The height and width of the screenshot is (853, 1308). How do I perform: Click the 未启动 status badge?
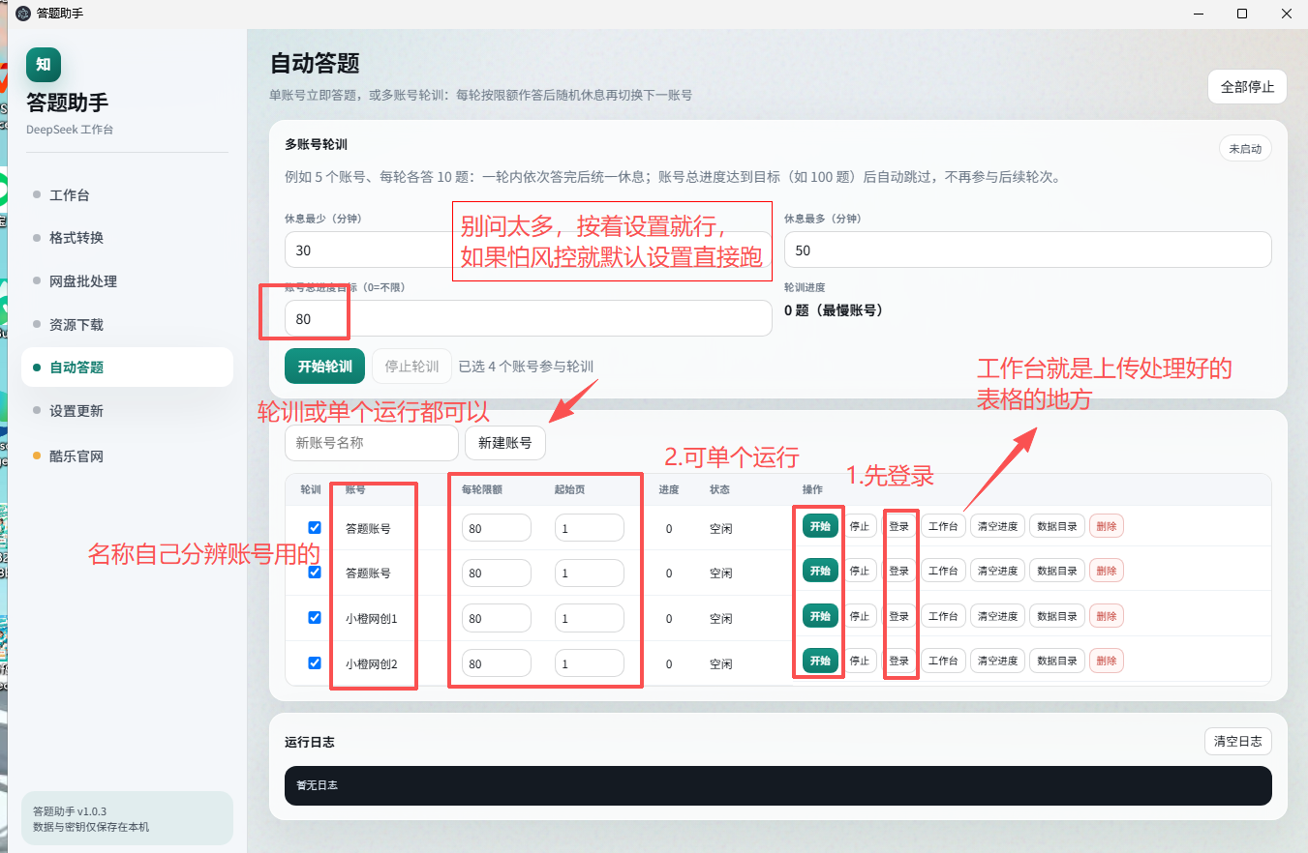[1245, 149]
